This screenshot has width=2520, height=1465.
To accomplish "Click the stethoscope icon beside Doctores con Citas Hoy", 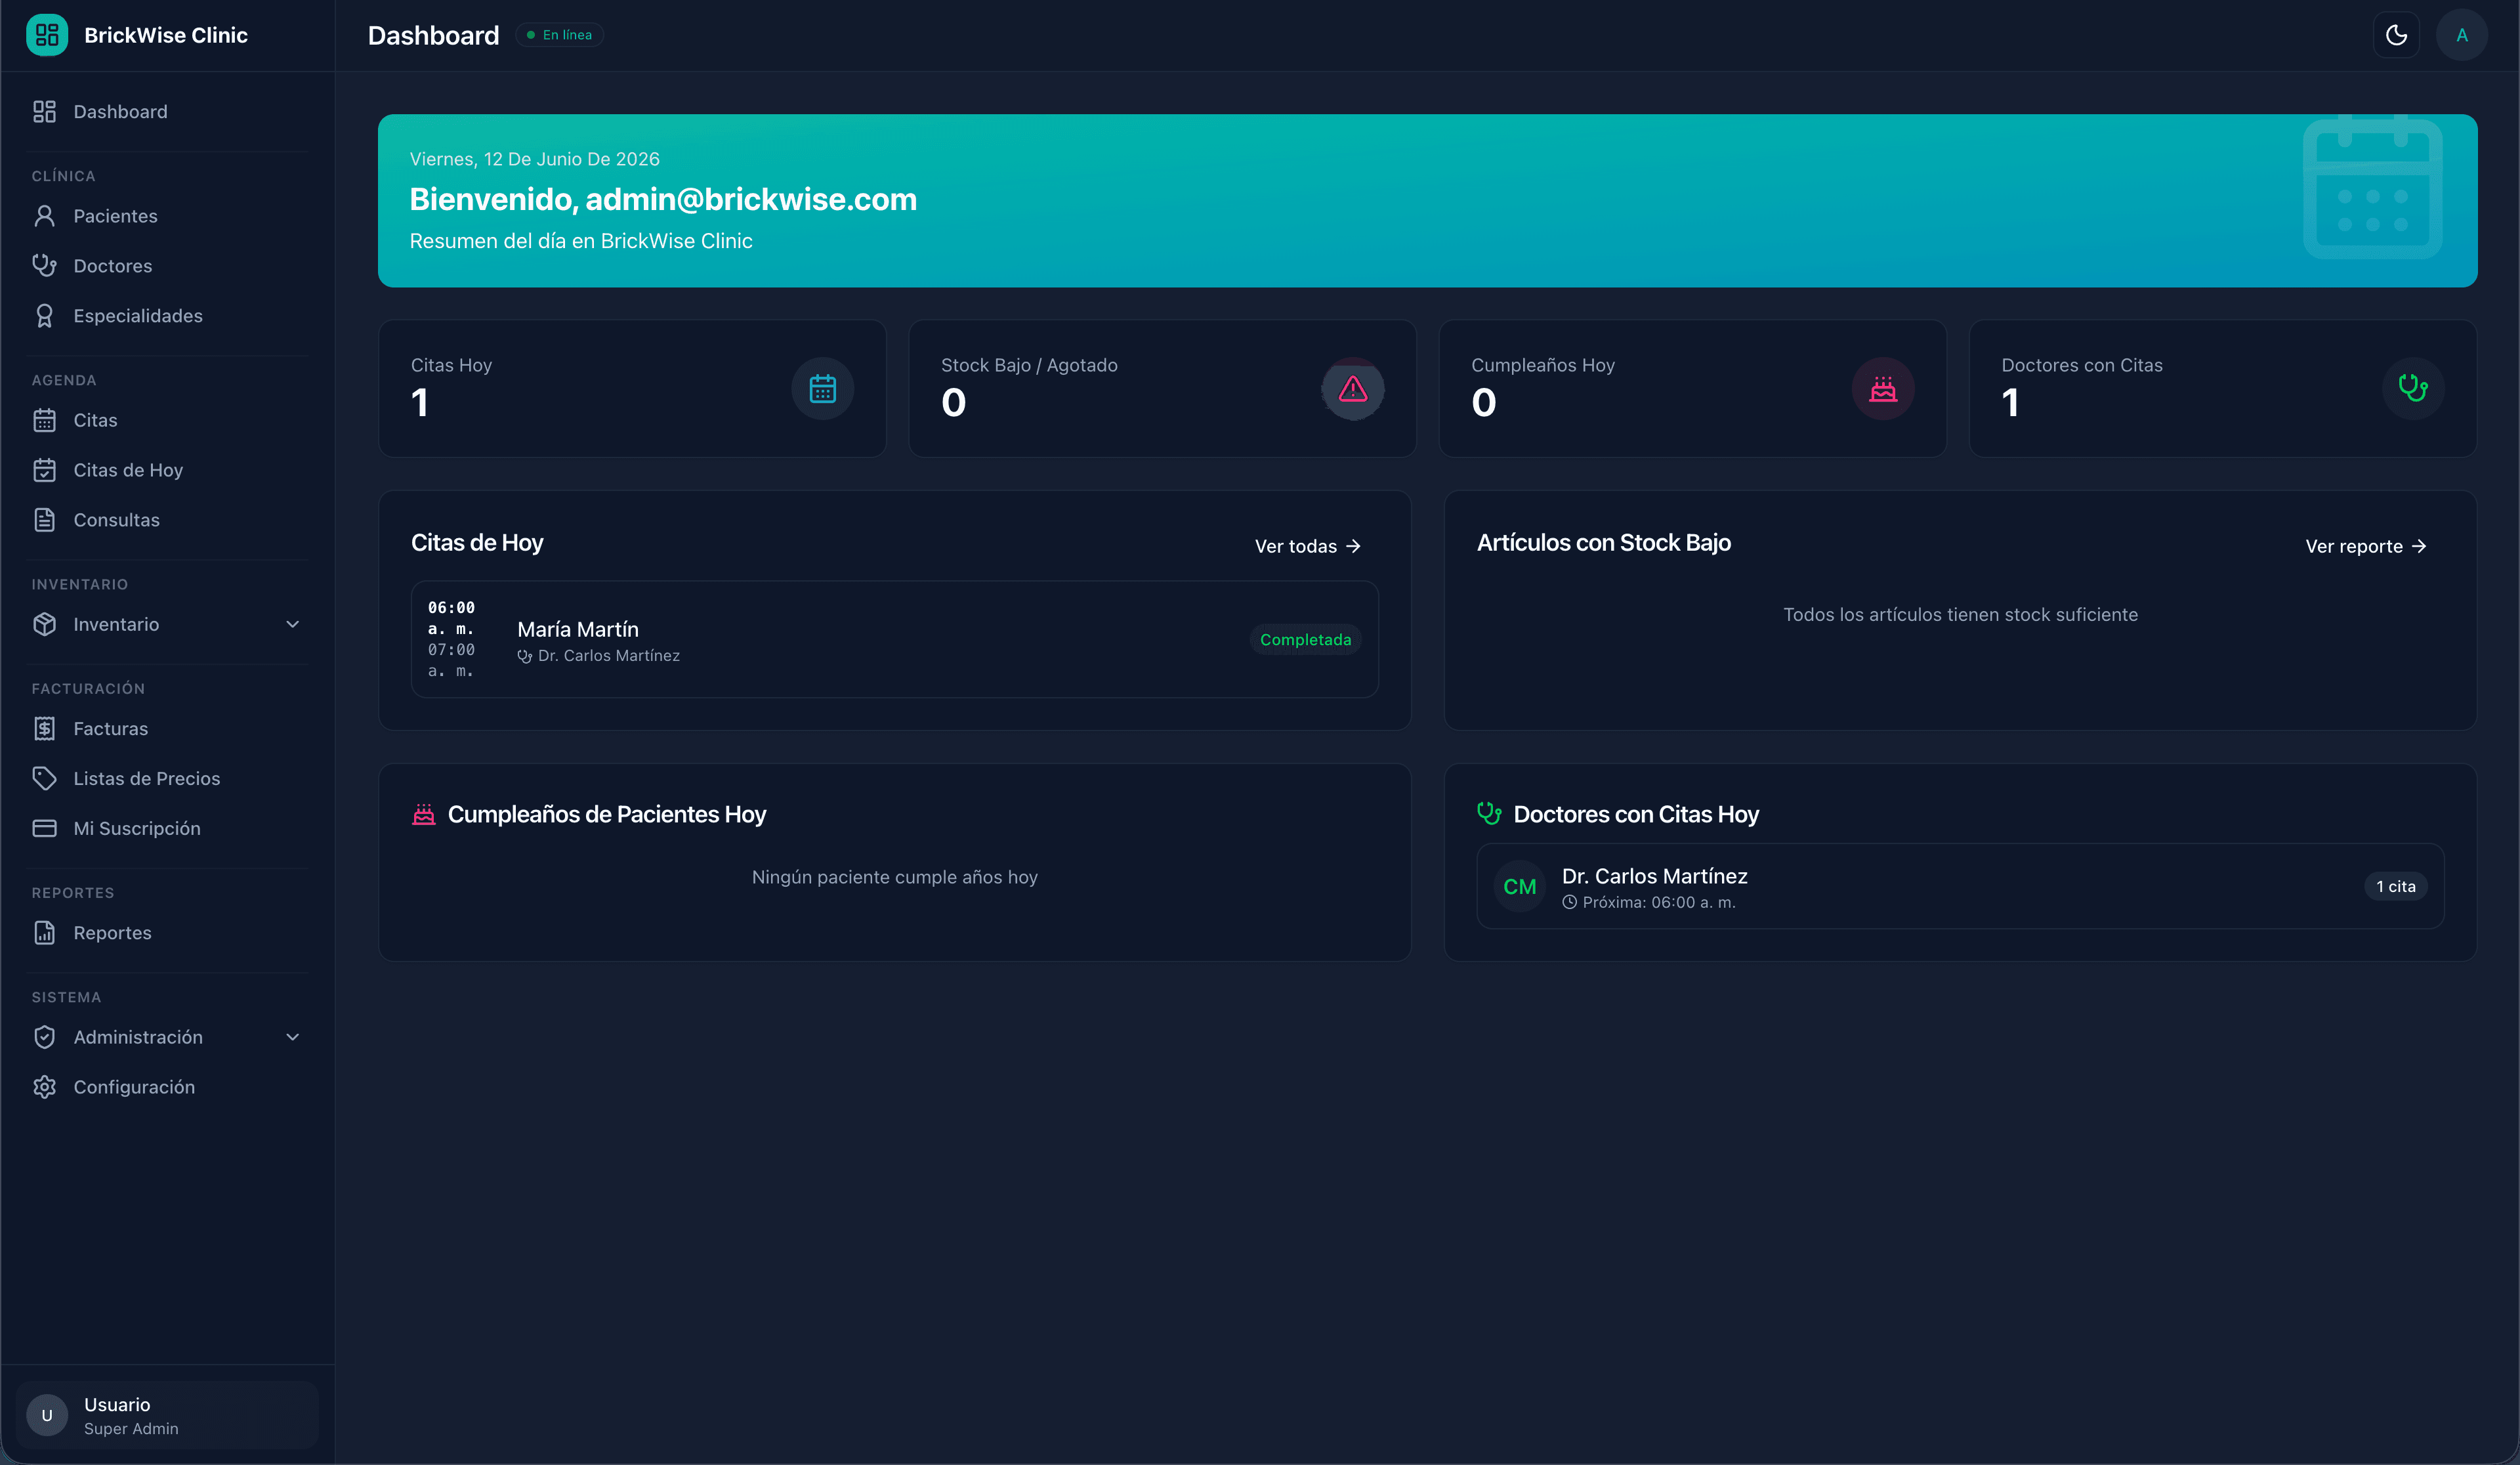I will point(1489,813).
